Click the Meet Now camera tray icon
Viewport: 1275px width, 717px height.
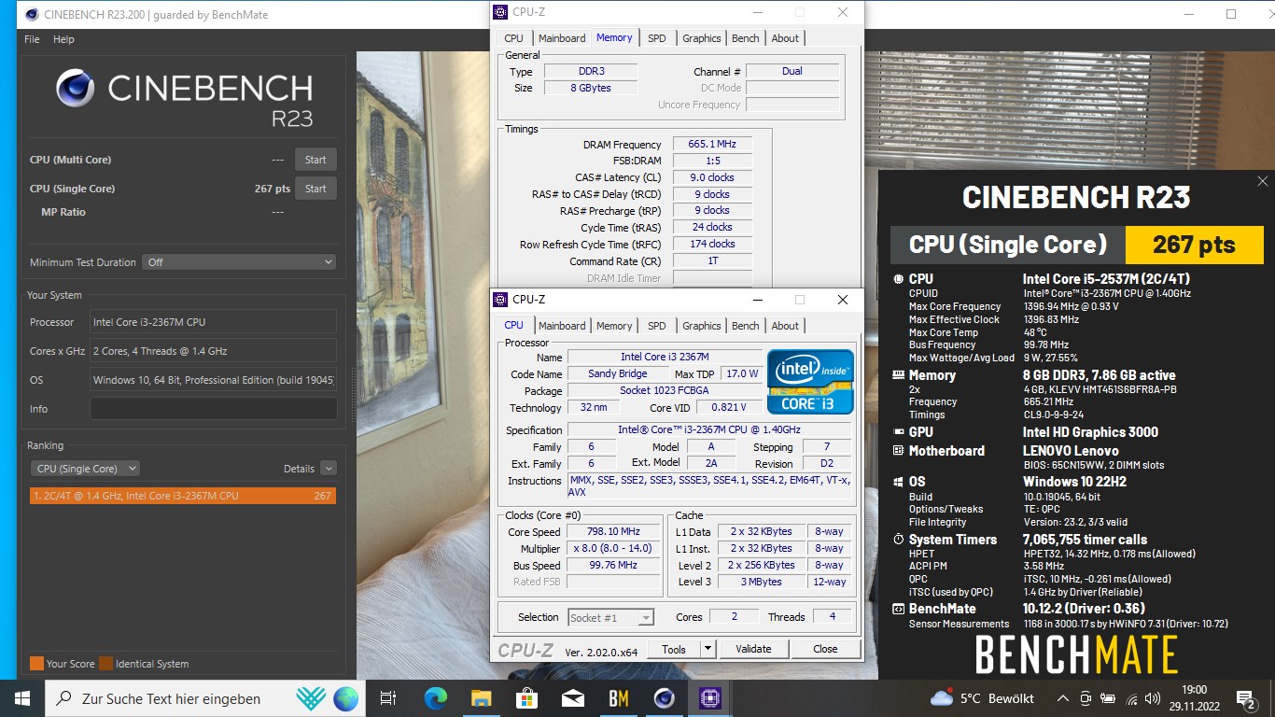coord(1086,698)
